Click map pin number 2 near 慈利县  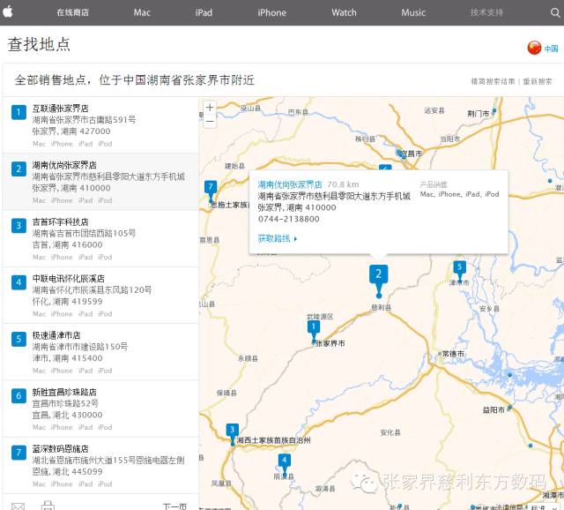pyautogui.click(x=378, y=281)
